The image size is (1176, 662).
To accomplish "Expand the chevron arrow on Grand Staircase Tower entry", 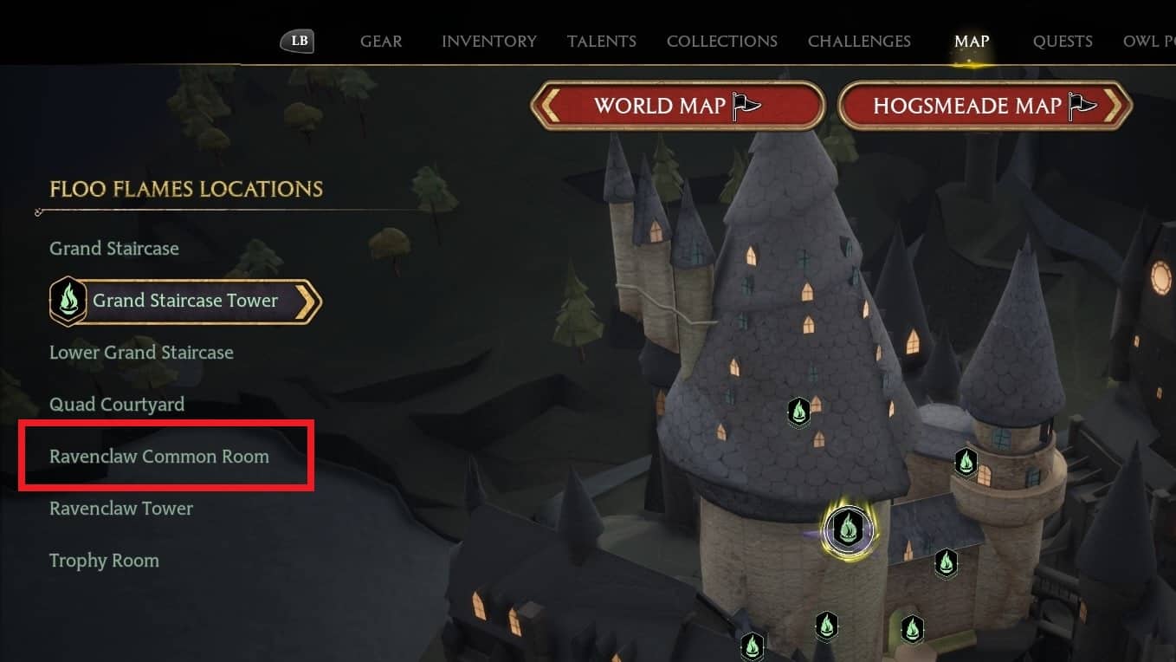I will pos(307,301).
